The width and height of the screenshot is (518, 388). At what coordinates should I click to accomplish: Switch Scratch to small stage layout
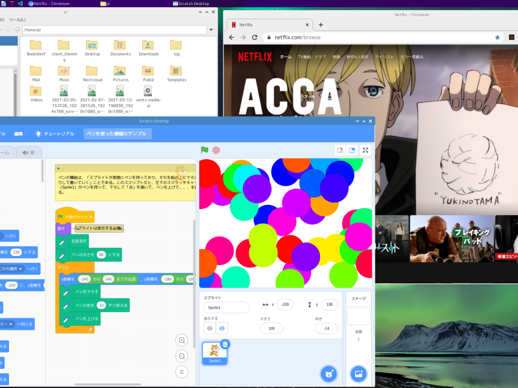(x=340, y=150)
